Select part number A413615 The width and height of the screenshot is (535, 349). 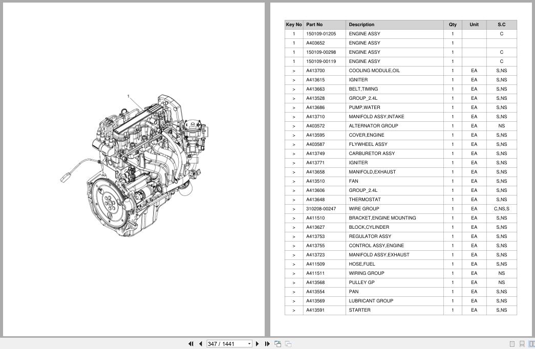[x=315, y=80]
